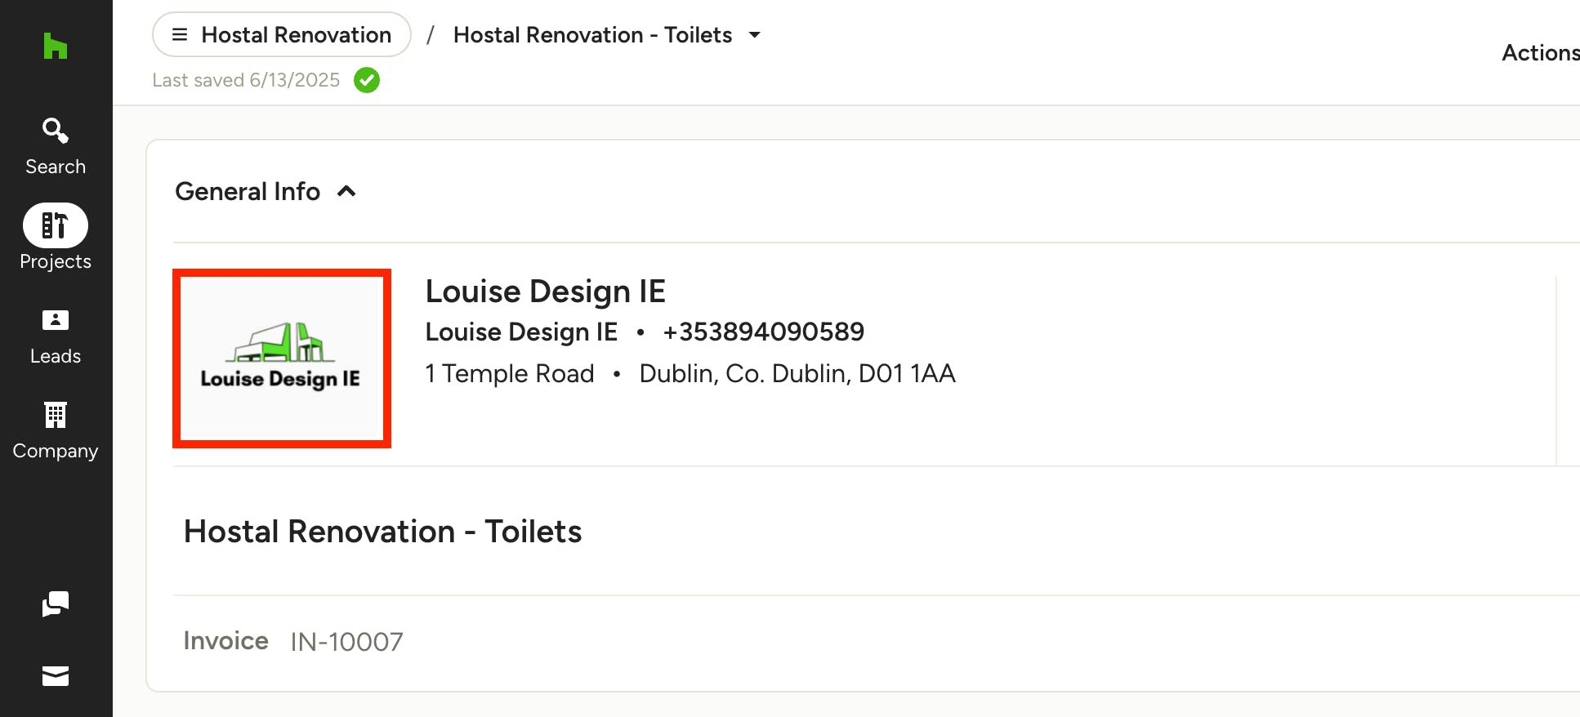Open the Projects section icon
Image resolution: width=1580 pixels, height=717 pixels.
click(56, 225)
